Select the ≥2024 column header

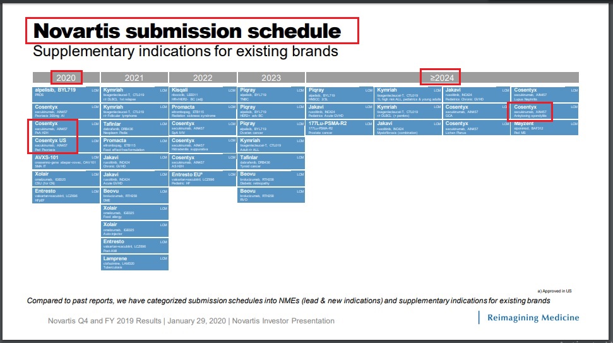442,78
